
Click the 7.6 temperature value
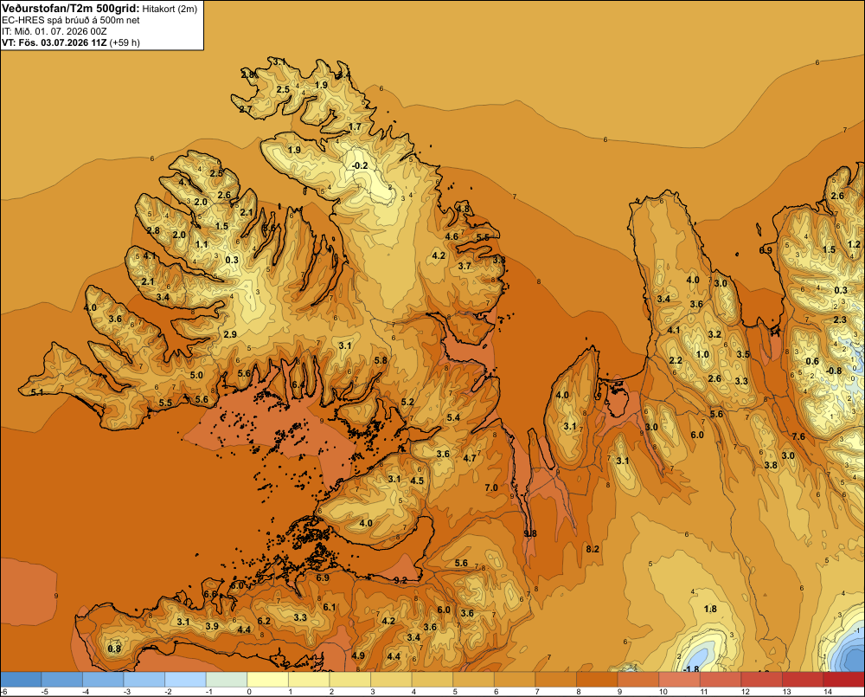tap(798, 436)
